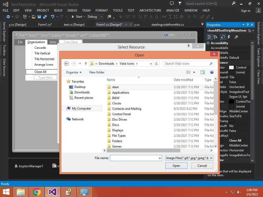Toggle auto-hide pin on Properties panel
Viewport: 263px width, 197px height.
[x=248, y=25]
